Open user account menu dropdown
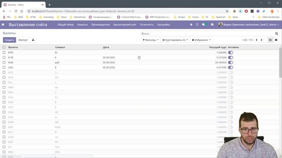Viewport: 282px width, 158px height. (x=249, y=25)
